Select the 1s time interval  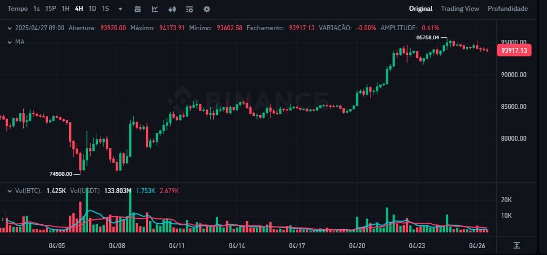click(x=36, y=9)
